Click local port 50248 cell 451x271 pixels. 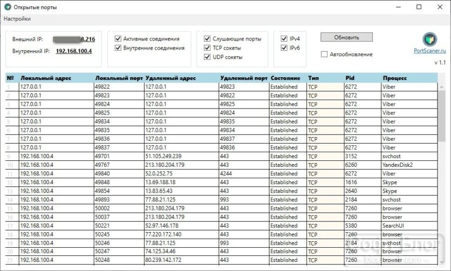[x=119, y=260]
